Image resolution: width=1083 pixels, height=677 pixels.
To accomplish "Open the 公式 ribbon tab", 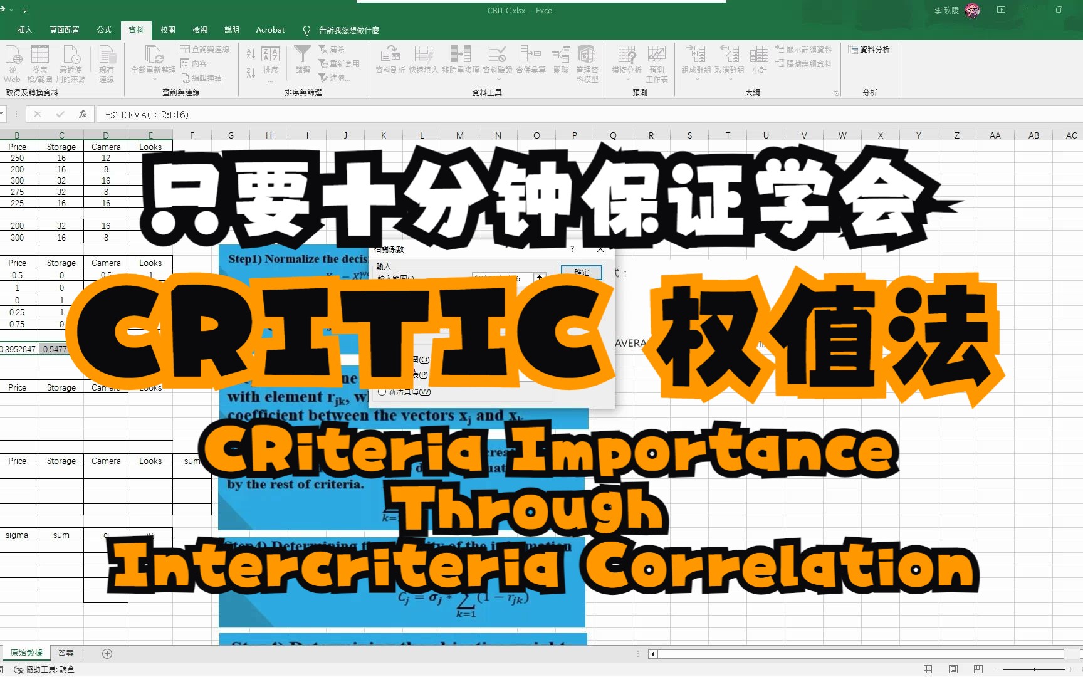I will point(104,29).
